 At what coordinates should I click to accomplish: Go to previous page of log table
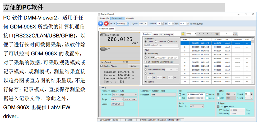[x=203, y=34]
